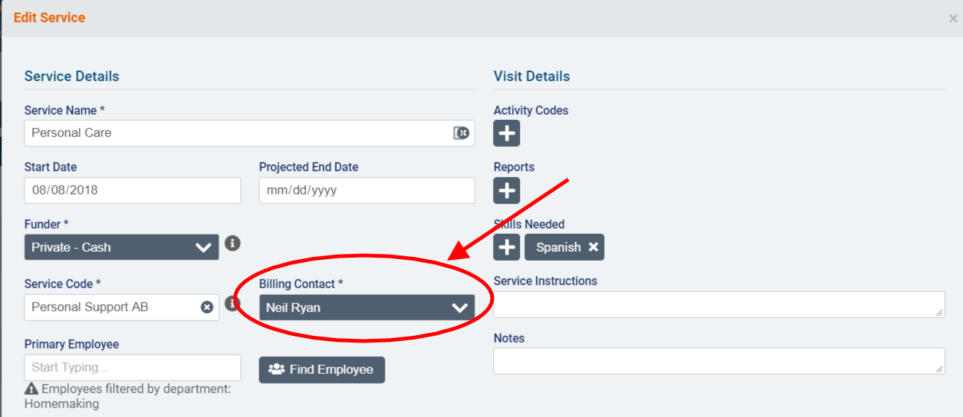Screen dimensions: 963x417
Task: Click the Primary Employee search box
Action: pos(132,368)
